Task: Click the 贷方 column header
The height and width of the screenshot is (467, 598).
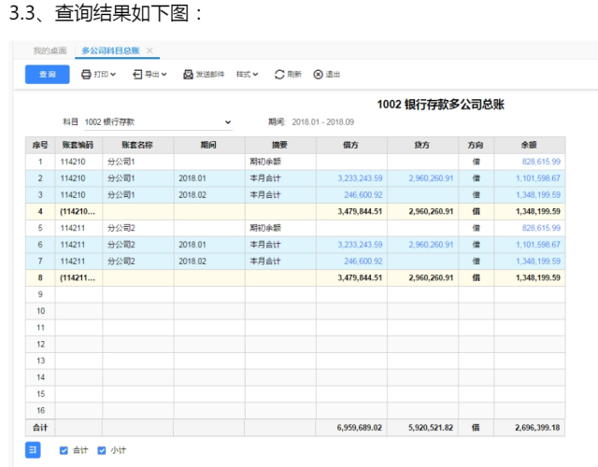Action: click(421, 145)
